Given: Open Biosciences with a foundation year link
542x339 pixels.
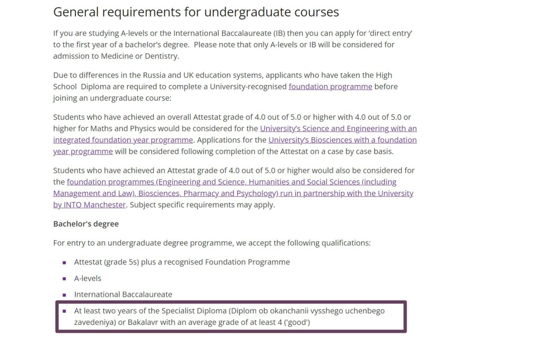Looking at the screenshot, I should click(342, 140).
